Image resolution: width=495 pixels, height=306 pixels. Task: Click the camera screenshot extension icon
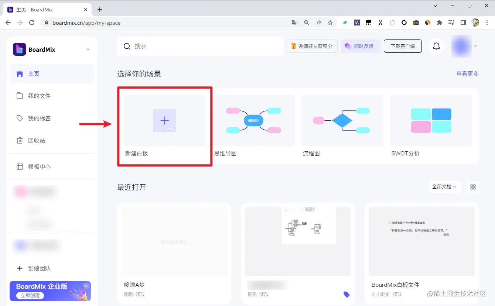pyautogui.click(x=416, y=23)
